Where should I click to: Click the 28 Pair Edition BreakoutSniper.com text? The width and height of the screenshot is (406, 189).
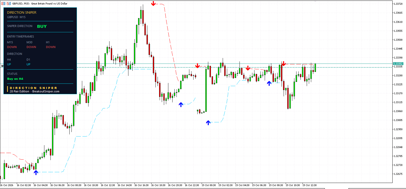[x=34, y=91]
